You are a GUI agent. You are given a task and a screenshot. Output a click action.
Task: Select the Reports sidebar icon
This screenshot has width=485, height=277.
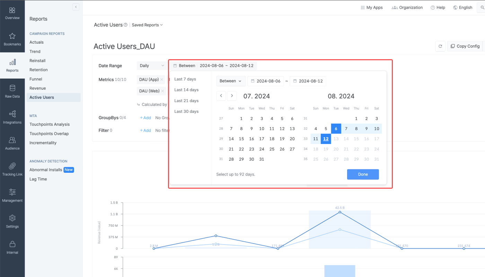[x=12, y=65]
